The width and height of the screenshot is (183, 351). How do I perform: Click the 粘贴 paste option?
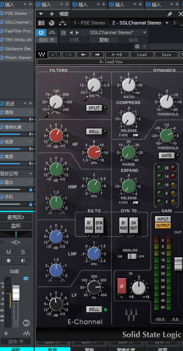pyautogui.click(x=133, y=40)
